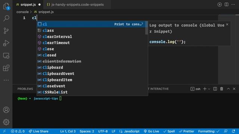Start Live Share session
This screenshot has width=239, height=134.
[38, 131]
